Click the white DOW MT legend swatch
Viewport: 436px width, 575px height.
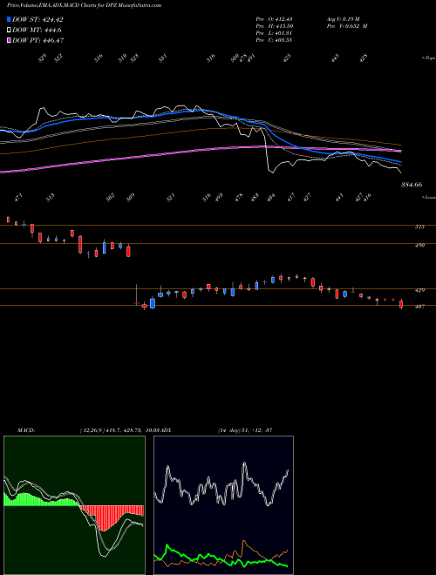[9, 30]
